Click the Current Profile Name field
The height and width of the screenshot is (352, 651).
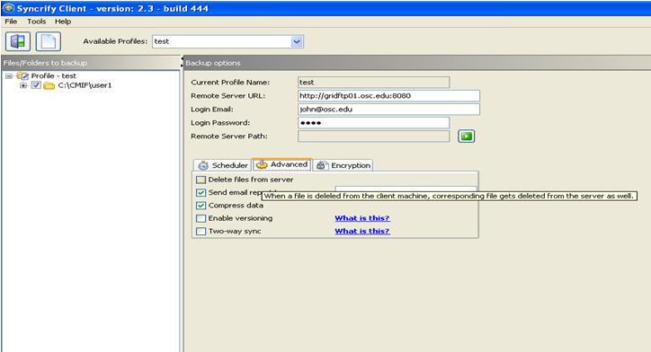point(374,82)
